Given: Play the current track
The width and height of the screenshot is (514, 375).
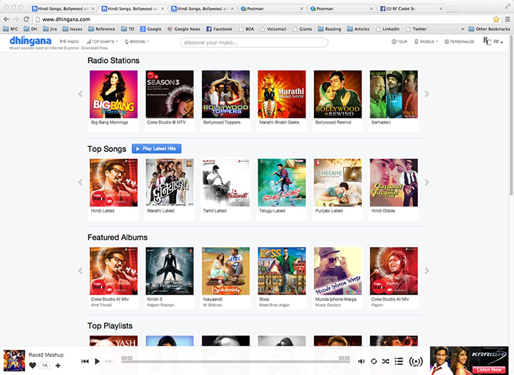Looking at the screenshot, I should [97, 361].
